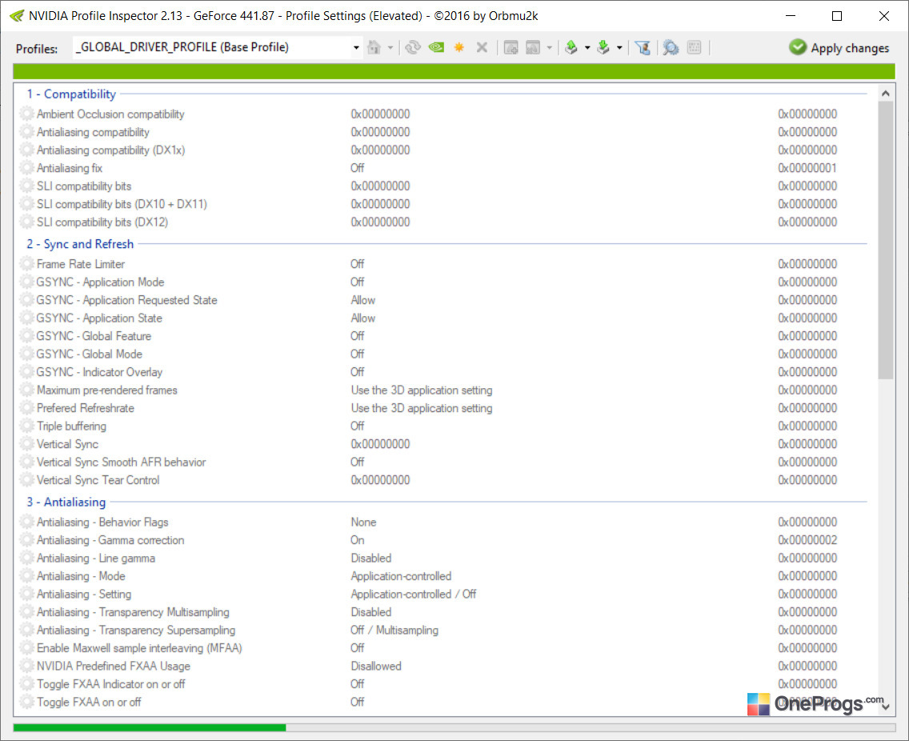
Task: Toggle the show customized settings filter icon
Action: pos(643,47)
